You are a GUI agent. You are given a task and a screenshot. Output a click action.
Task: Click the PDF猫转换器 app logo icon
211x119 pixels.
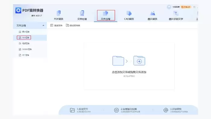click(x=18, y=10)
